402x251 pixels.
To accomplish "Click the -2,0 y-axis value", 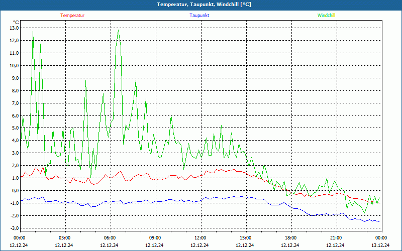I will click(14, 216).
